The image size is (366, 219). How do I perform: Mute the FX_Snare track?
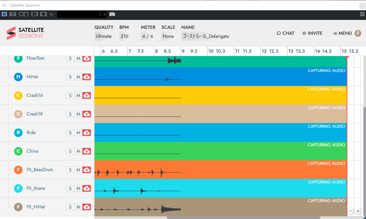click(78, 188)
